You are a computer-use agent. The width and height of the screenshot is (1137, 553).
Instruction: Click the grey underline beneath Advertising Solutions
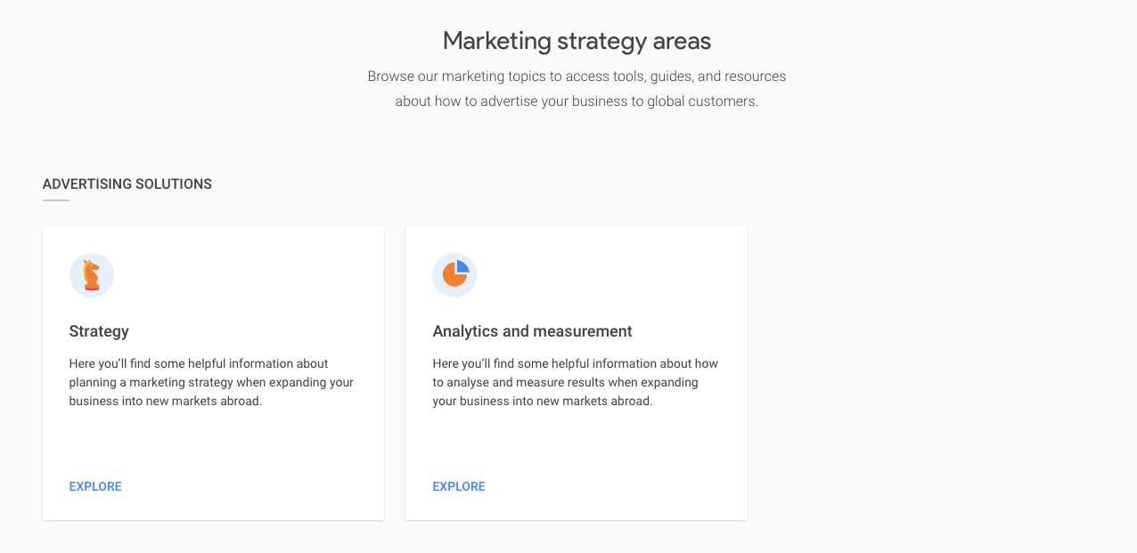pos(56,200)
